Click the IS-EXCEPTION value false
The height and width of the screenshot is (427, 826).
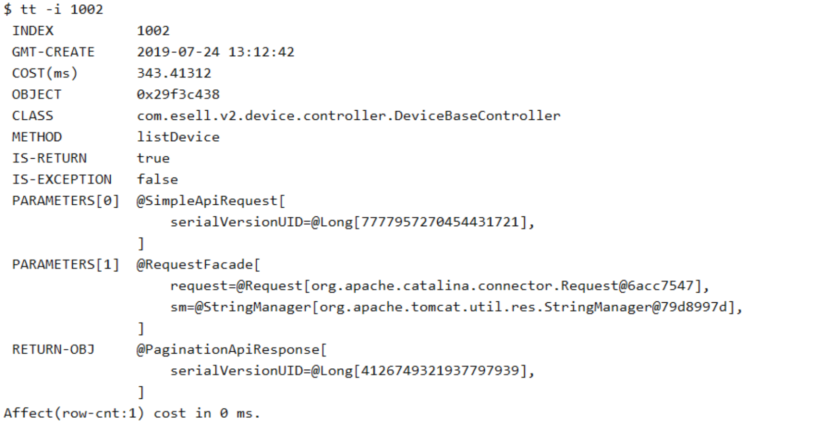[x=157, y=180]
